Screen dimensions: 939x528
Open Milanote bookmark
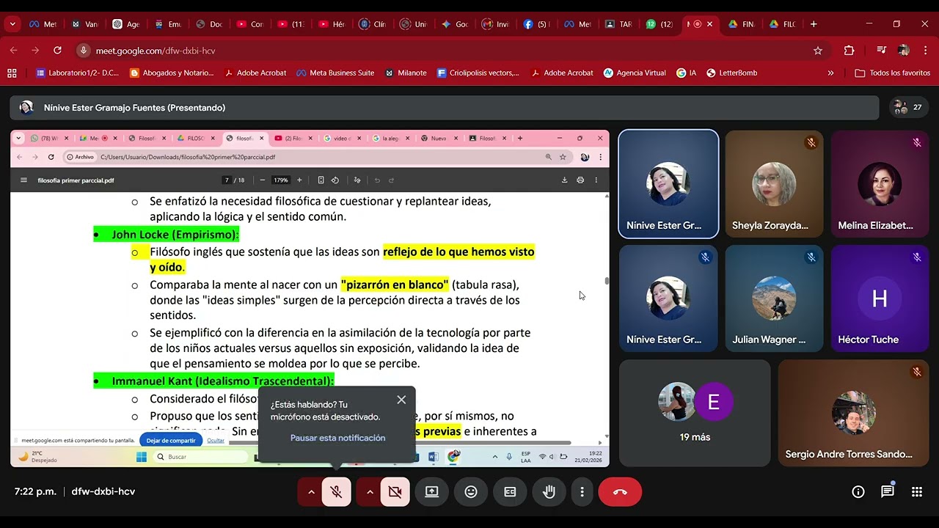click(406, 73)
